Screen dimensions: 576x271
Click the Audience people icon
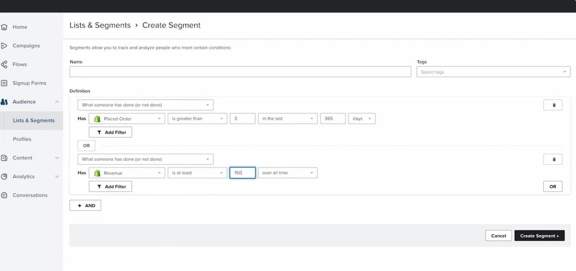click(x=4, y=102)
